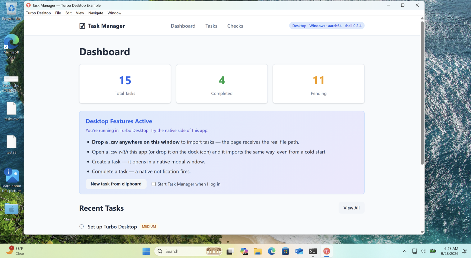Open Recycle Bin desktop icon
The image size is (471, 258).
tap(11, 12)
